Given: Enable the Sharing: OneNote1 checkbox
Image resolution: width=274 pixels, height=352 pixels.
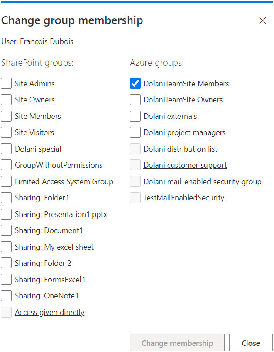Looking at the screenshot, I should 6,296.
